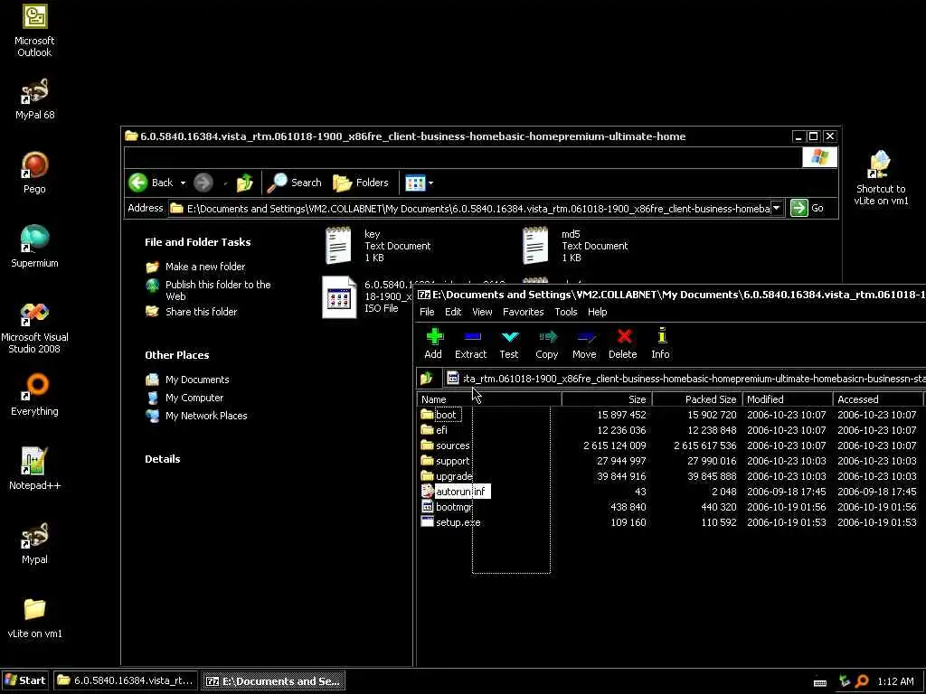Click the Mypal desktop icon

click(x=34, y=543)
